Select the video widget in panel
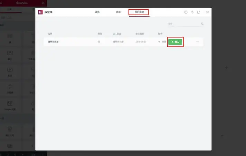Image resolution: width=246 pixels, height=156 pixels. pyautogui.click(x=10, y=72)
